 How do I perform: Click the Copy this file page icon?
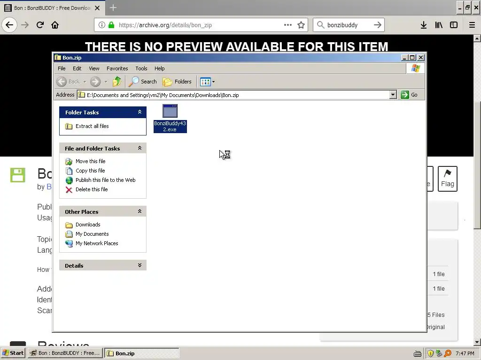tap(69, 171)
